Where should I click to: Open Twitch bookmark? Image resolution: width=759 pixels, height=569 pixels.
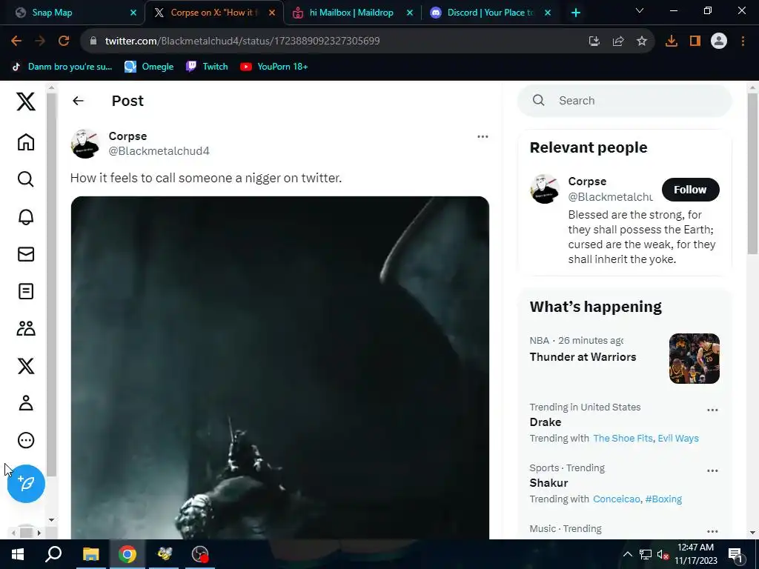(208, 67)
